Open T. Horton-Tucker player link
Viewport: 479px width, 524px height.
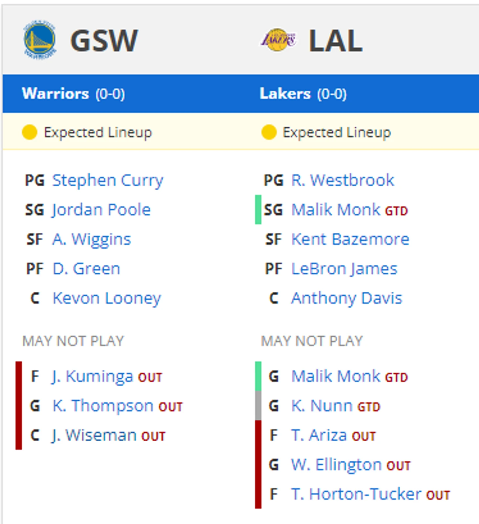click(356, 494)
